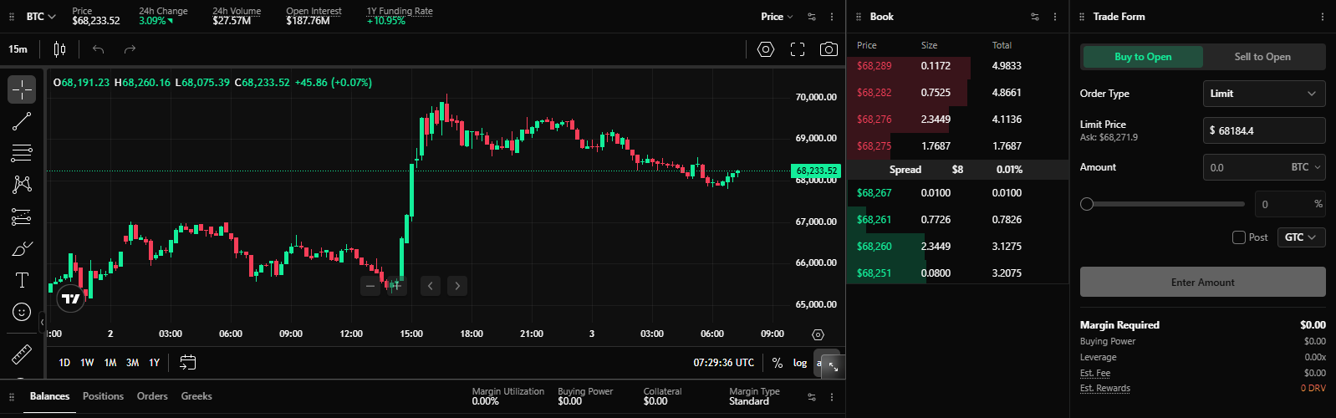Image resolution: width=1336 pixels, height=418 pixels.
Task: Select the Text annotation tool
Action: click(22, 280)
